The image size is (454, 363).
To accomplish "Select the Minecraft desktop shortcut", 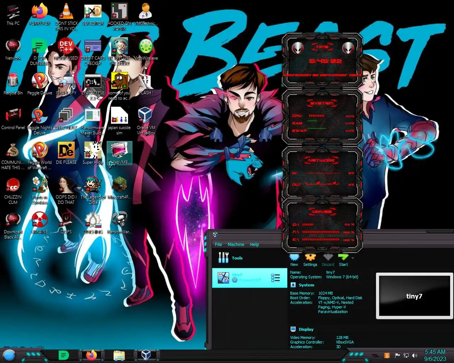I will 120,188.
